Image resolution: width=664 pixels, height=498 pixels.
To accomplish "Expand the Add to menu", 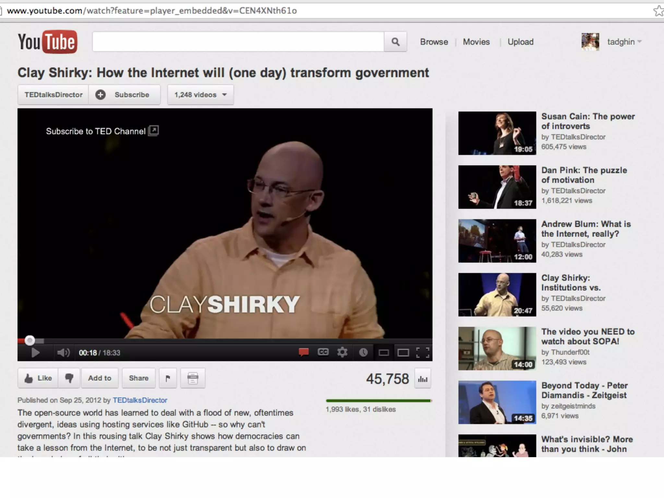I will point(100,378).
